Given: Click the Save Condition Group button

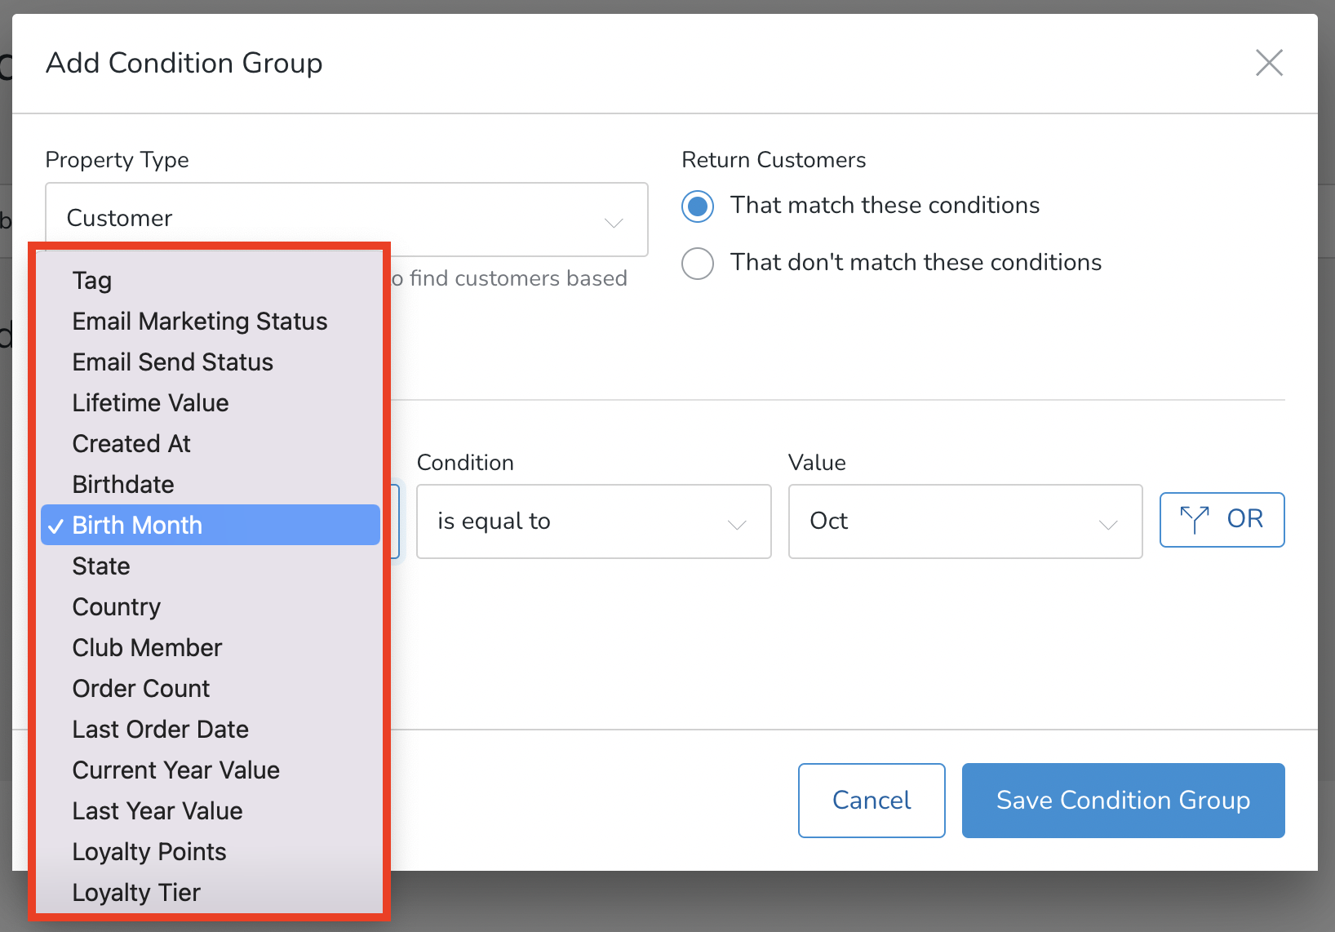Looking at the screenshot, I should pos(1123,801).
